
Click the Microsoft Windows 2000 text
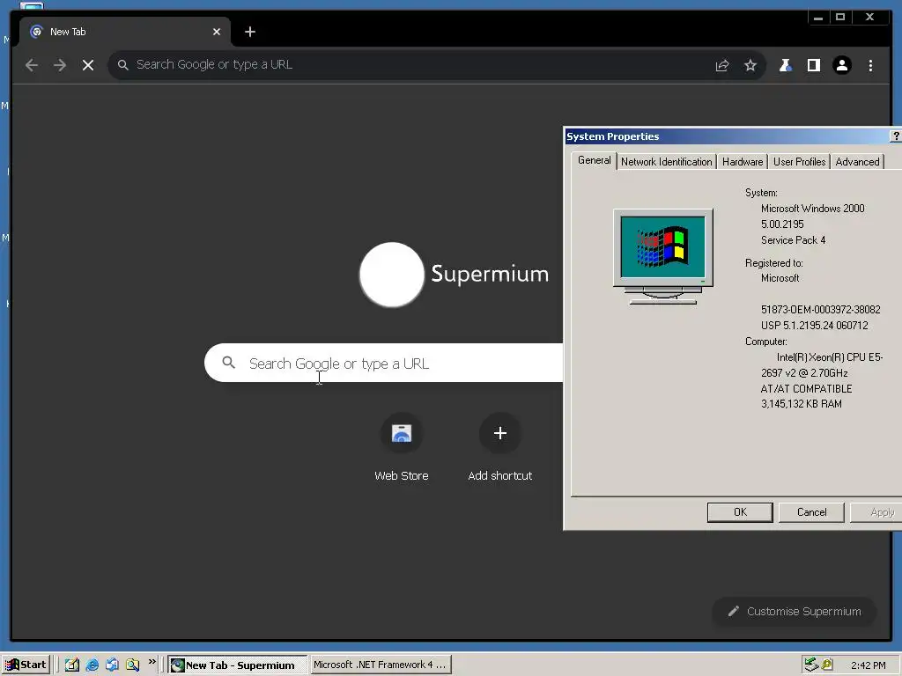812,209
